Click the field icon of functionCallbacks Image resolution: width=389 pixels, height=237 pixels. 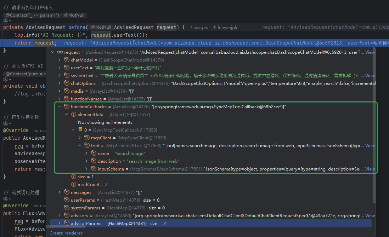click(67, 106)
